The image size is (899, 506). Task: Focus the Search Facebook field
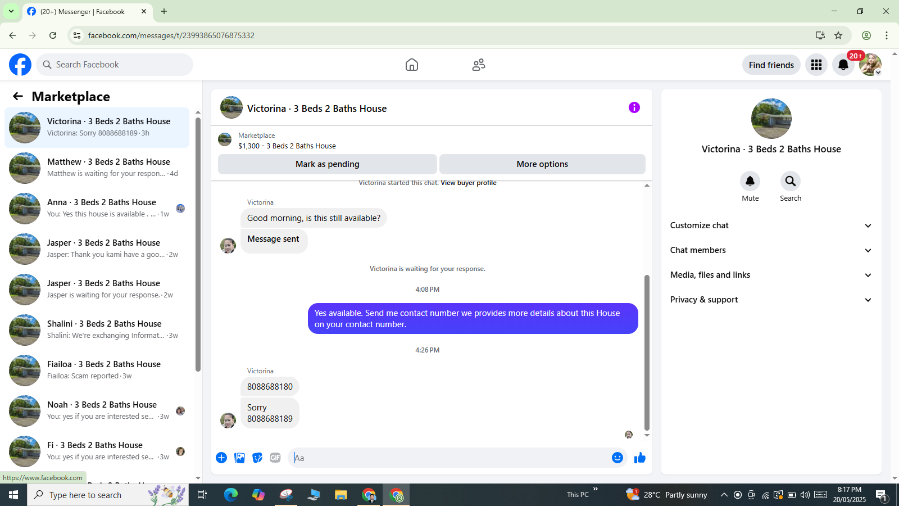click(x=115, y=65)
